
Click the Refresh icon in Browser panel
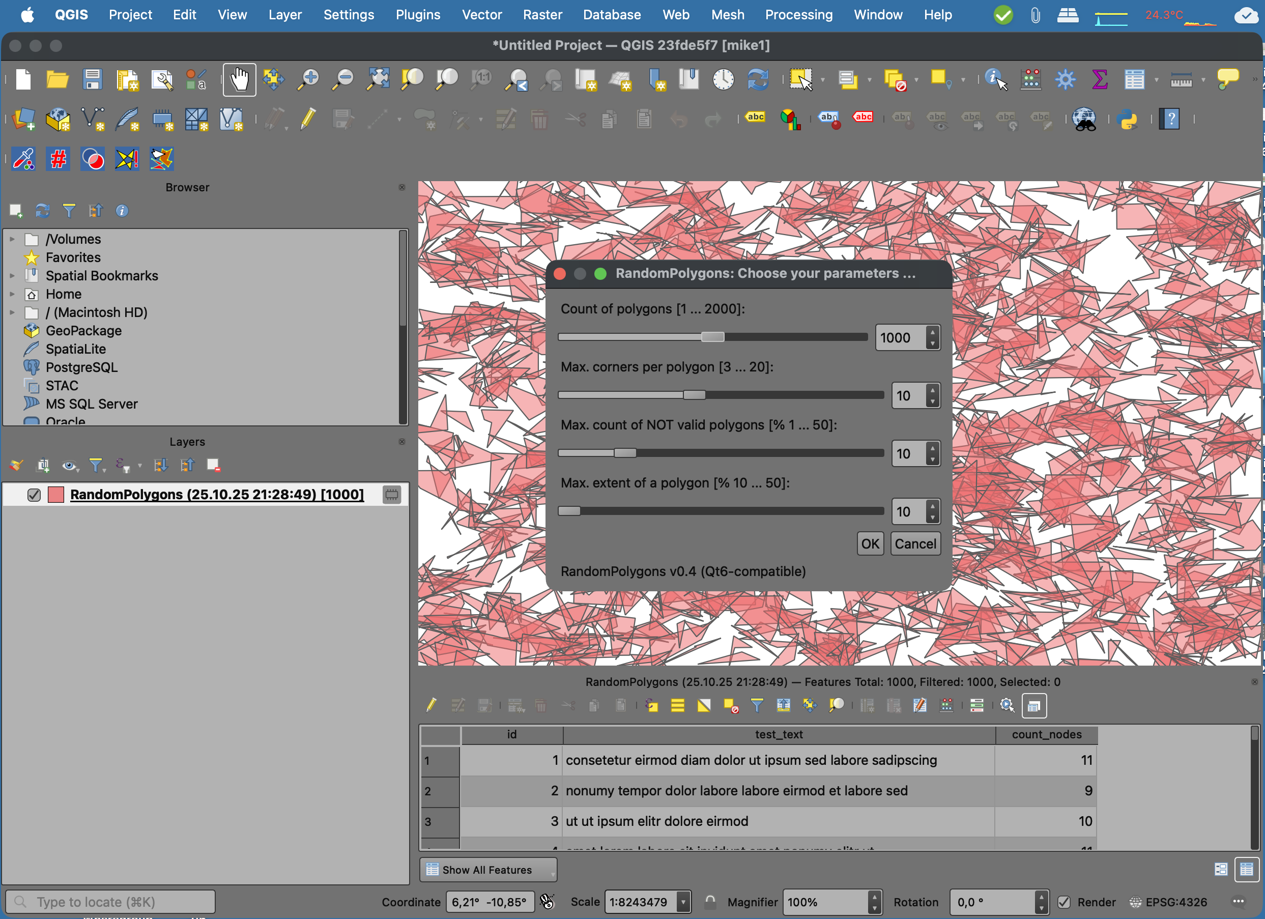tap(42, 211)
